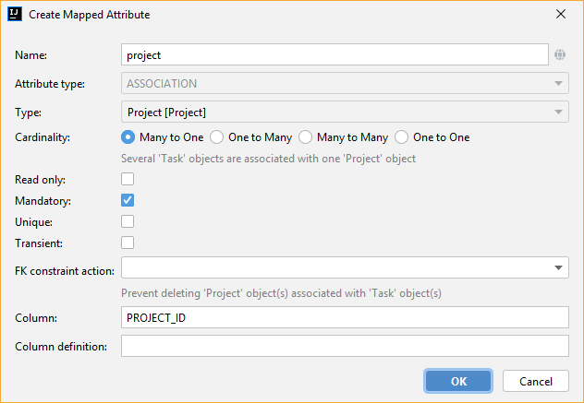The image size is (584, 403).
Task: Enable the Read only checkbox
Action: click(128, 179)
